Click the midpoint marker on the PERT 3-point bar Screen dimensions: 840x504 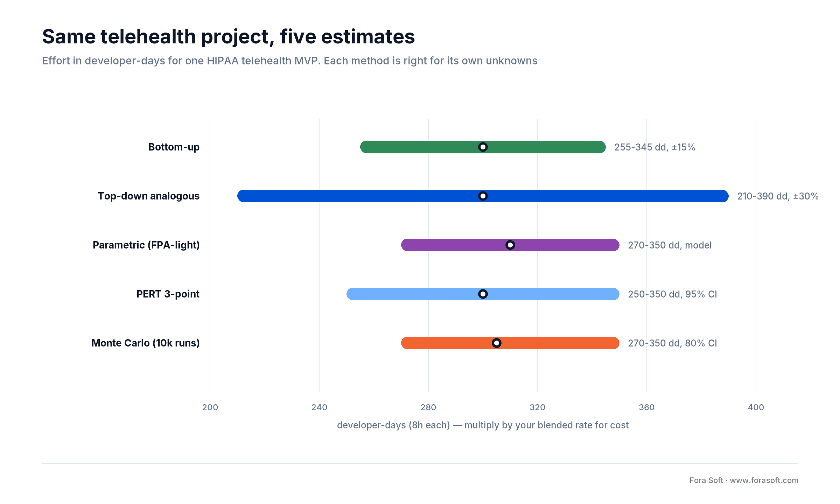(483, 294)
